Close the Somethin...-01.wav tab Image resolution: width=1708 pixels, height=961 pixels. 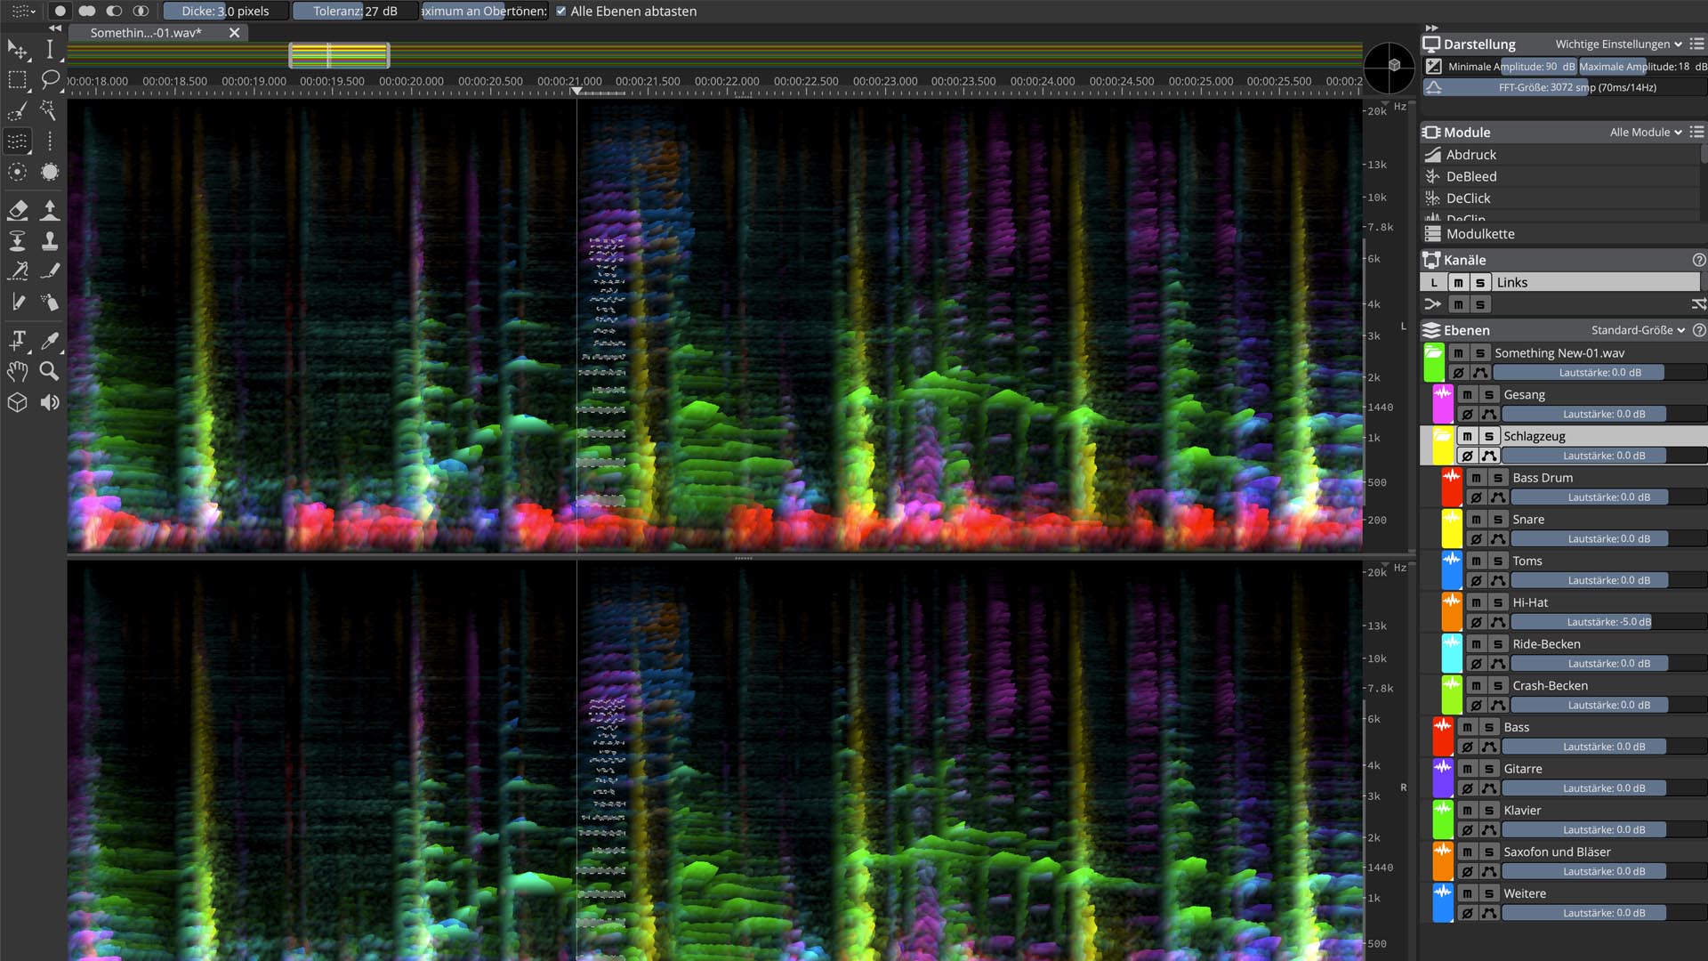click(234, 33)
